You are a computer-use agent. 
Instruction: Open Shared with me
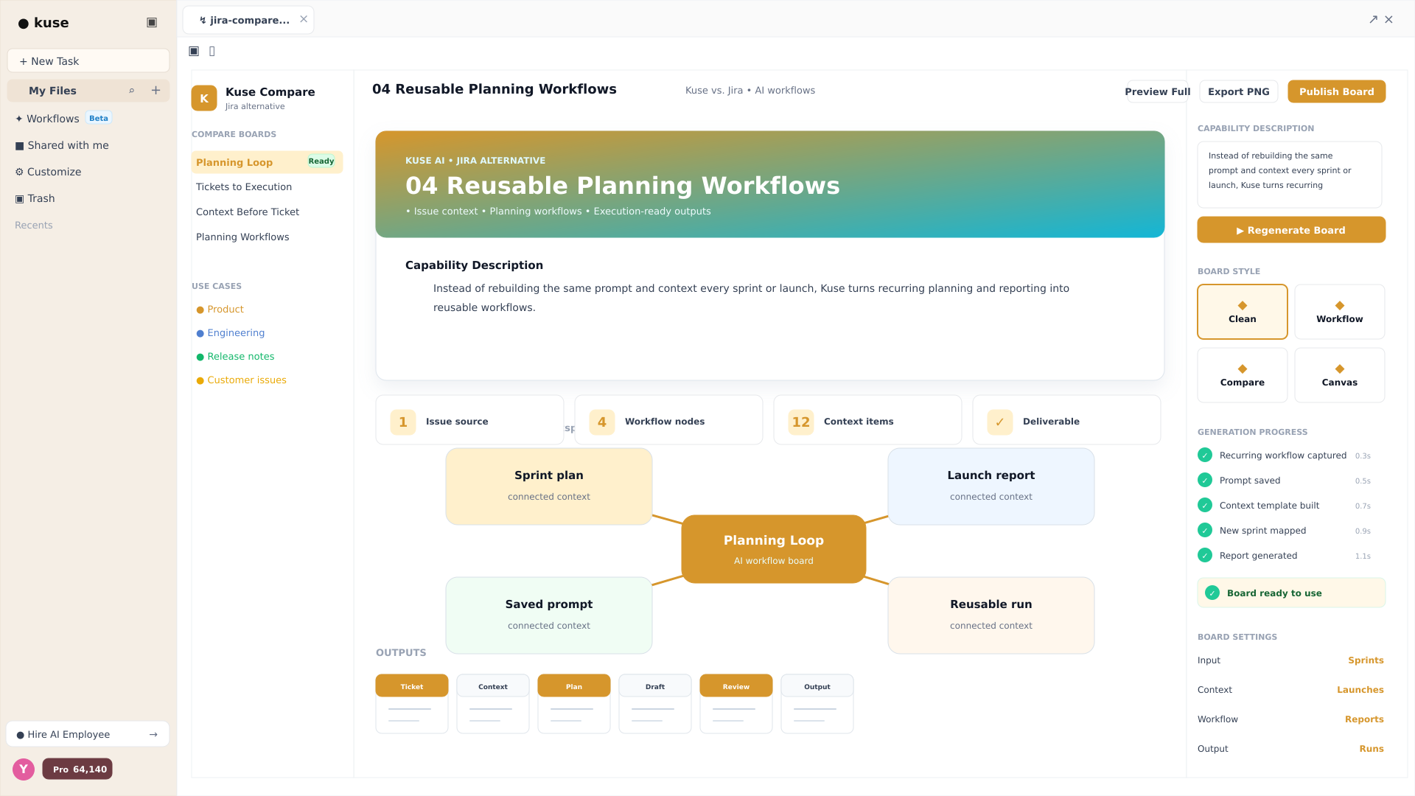tap(62, 145)
